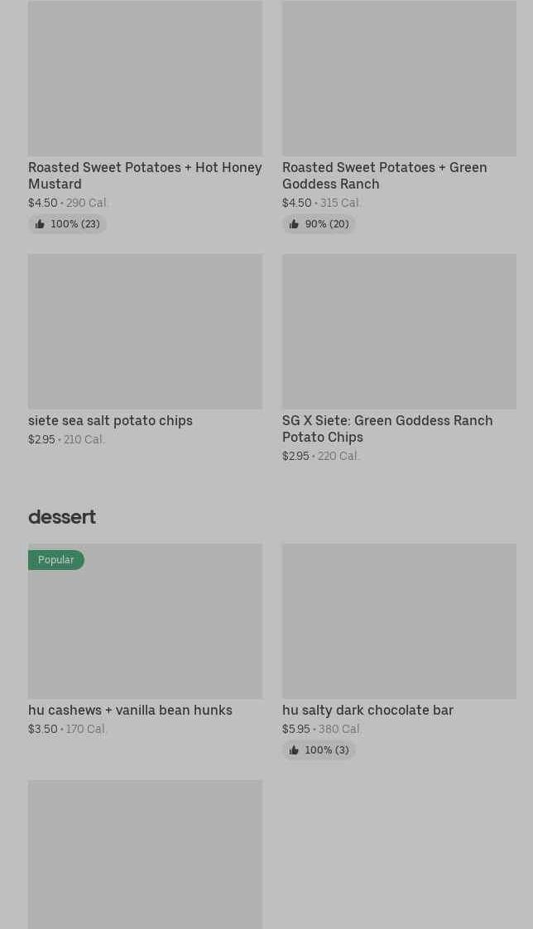The width and height of the screenshot is (533, 929).
Task: Open Roasted Sweet Potatoes + Green Goddess Ranch
Action: [x=384, y=175]
